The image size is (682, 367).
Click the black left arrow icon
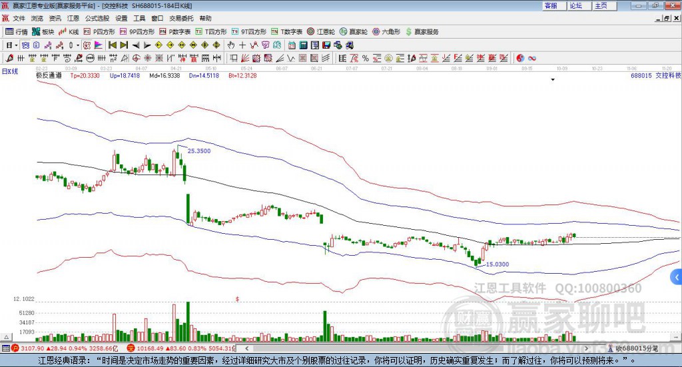coord(136,45)
